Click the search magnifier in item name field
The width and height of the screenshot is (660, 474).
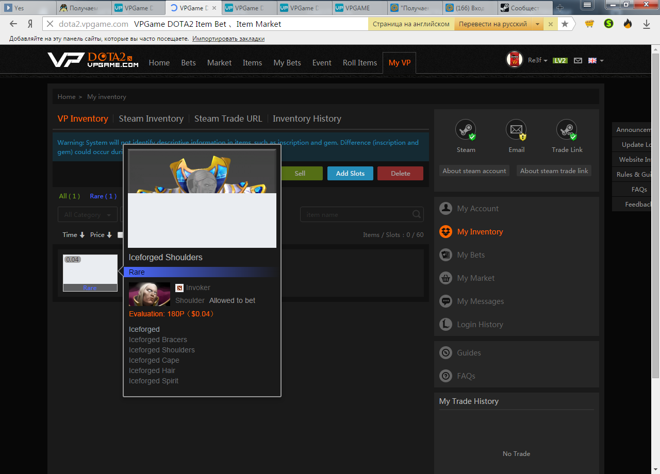point(417,214)
